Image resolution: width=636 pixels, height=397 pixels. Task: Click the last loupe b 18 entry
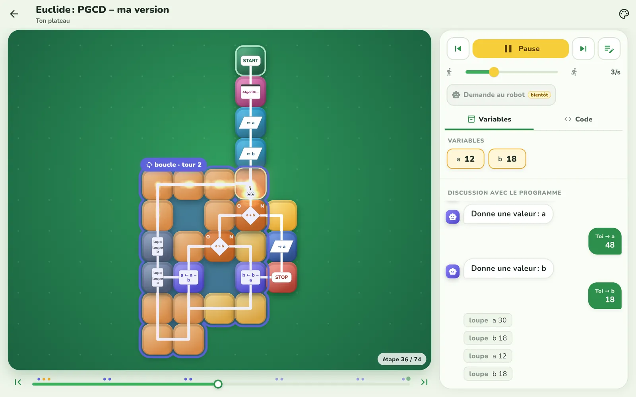point(488,374)
